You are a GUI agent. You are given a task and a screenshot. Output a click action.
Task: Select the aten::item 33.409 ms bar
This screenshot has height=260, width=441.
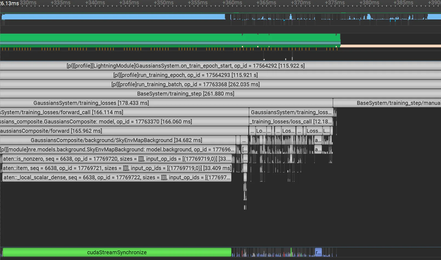[x=117, y=168]
